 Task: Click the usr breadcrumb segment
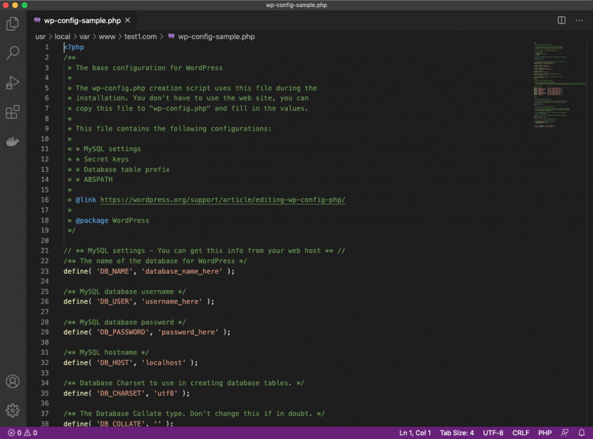[x=40, y=36]
